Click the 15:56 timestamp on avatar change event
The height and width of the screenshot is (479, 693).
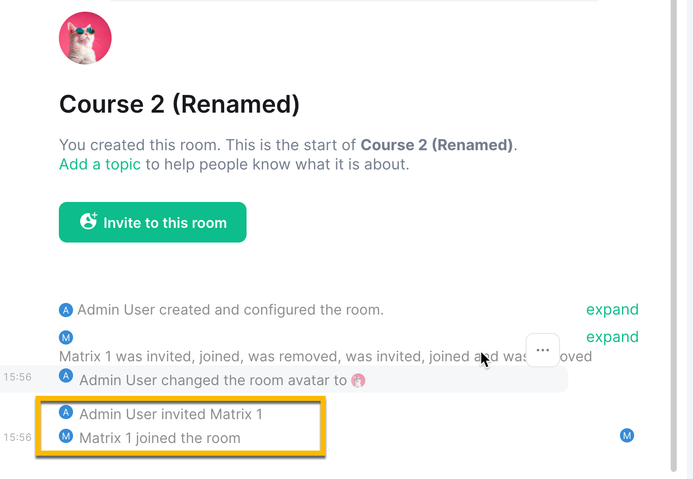[x=18, y=377]
